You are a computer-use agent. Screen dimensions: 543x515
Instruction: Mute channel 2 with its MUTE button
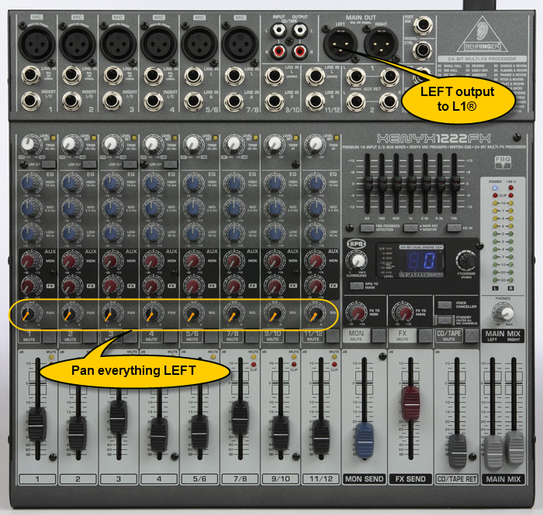[x=88, y=338]
